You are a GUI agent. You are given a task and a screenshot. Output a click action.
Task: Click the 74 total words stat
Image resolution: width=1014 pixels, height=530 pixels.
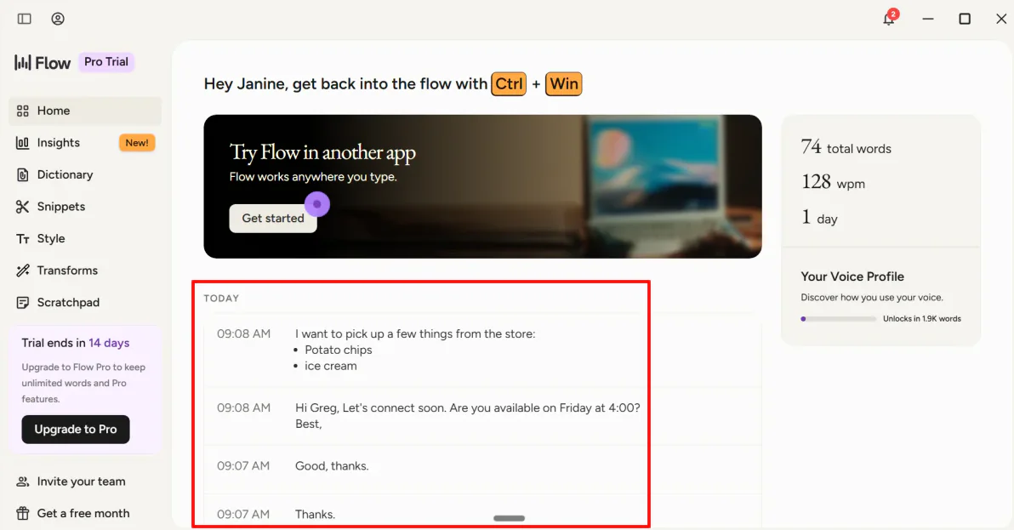846,147
